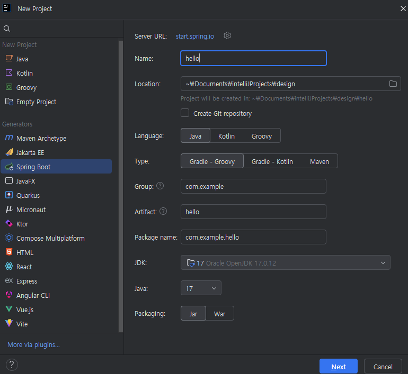Click the New Project section heading in sidebar
This screenshot has width=408, height=374.
(x=19, y=44)
